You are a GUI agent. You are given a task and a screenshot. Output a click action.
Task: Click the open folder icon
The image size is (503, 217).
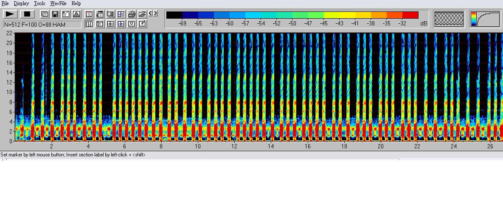click(x=142, y=14)
